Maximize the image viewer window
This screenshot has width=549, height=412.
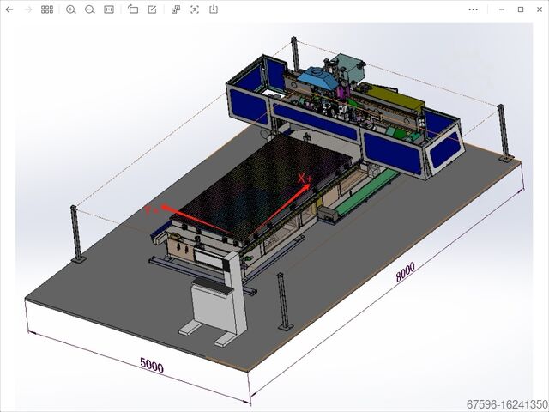tap(520, 9)
